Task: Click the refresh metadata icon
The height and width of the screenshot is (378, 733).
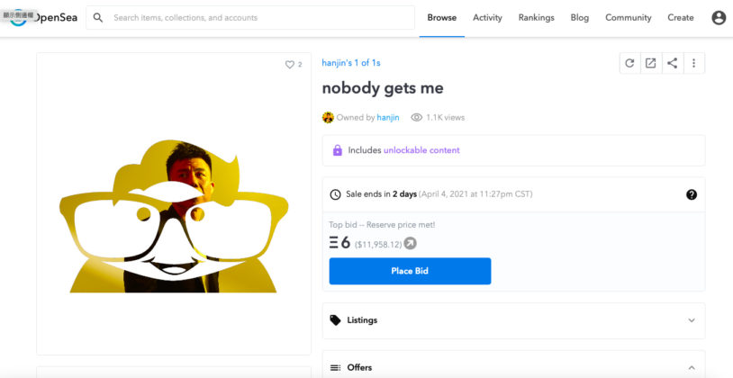Action: 629,63
